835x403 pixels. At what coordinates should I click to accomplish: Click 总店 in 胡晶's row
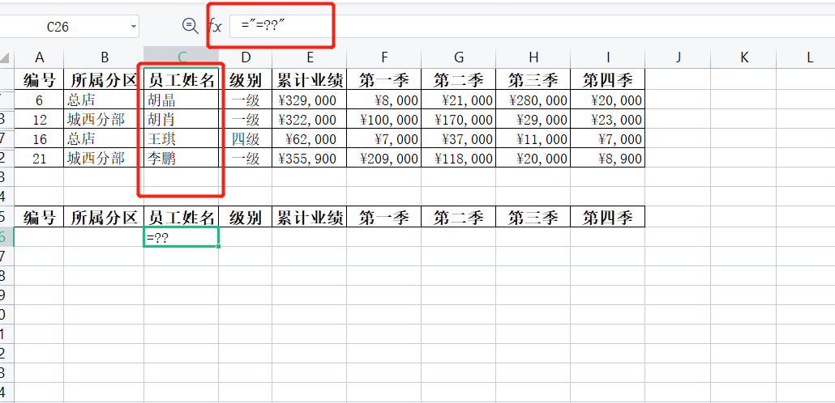click(104, 100)
